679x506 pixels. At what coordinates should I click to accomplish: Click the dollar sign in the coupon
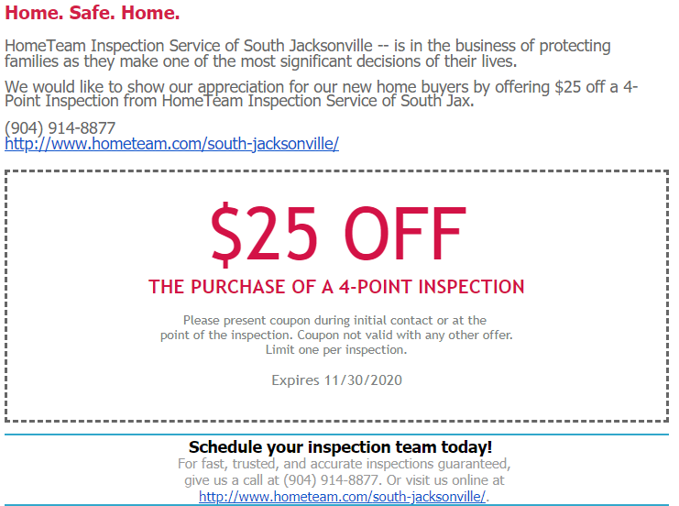tap(225, 234)
